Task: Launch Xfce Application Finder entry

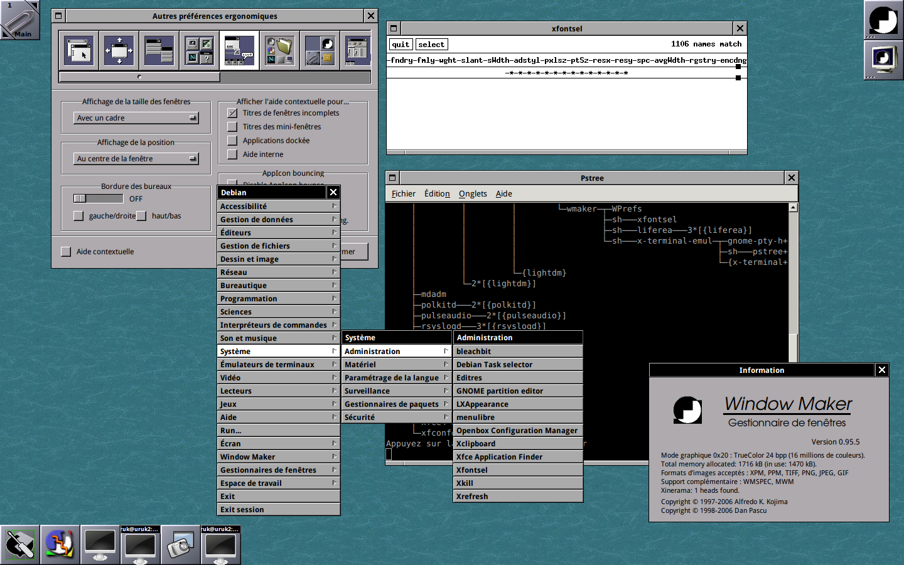Action: (x=519, y=456)
